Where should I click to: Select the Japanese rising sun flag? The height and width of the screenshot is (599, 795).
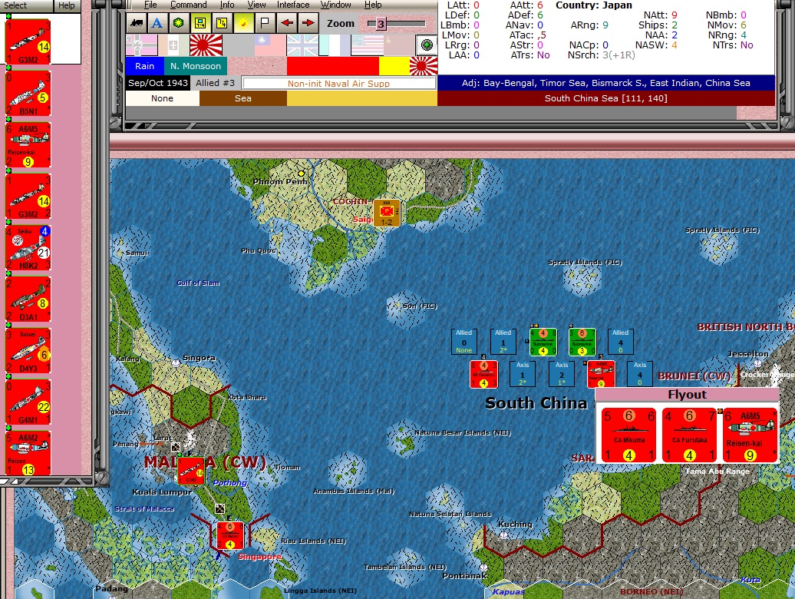pos(206,45)
